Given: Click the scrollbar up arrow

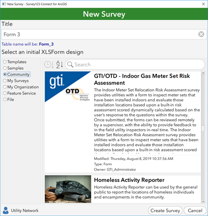Looking at the screenshot, I should [x=203, y=73].
